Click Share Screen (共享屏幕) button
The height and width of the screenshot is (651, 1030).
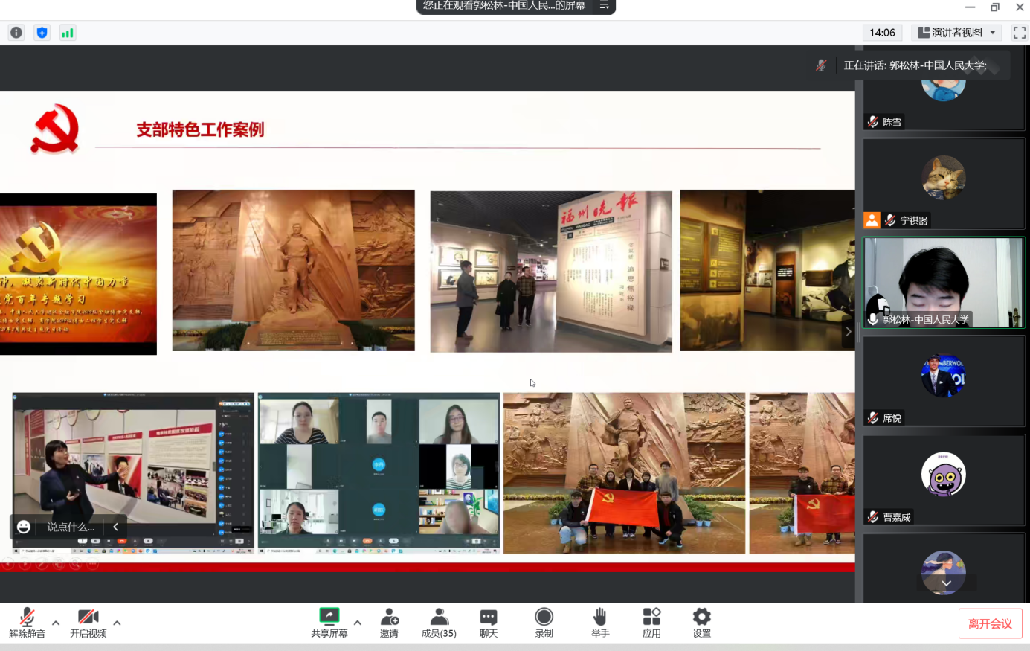(x=329, y=623)
